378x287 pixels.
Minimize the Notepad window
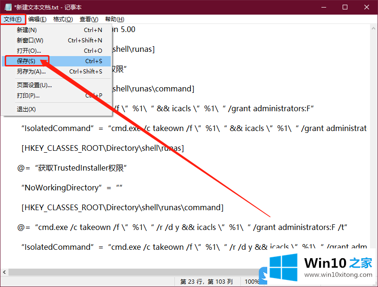coord(324,7)
